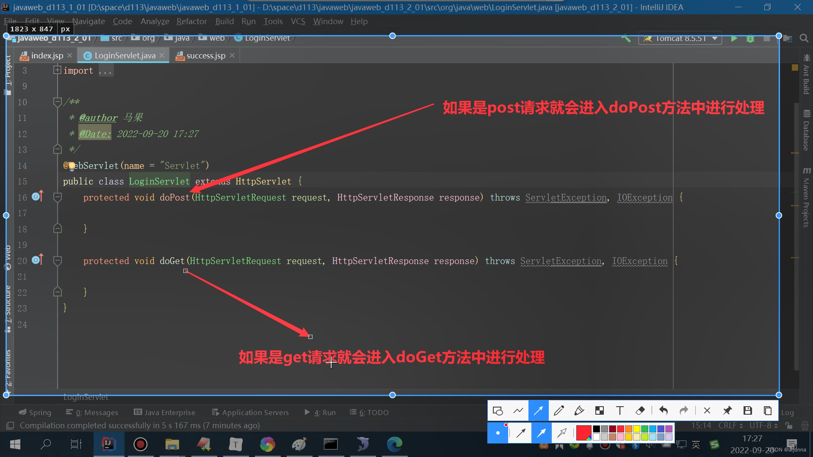Close the index.jsp tab
Viewport: 813px width, 457px height.
pyautogui.click(x=69, y=55)
